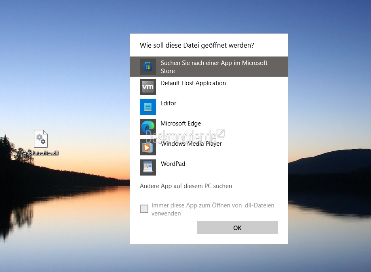
Task: Open "Andere App auf diesem PC suchen" link
Action: 186,186
